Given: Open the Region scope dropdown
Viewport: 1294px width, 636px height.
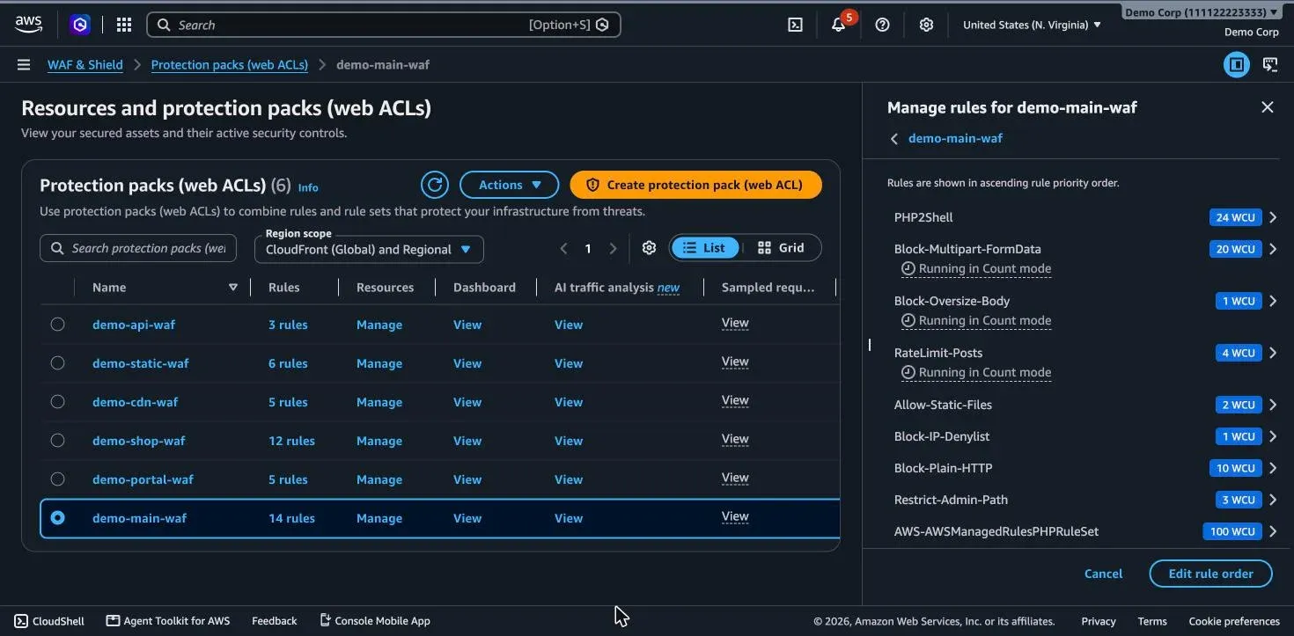Looking at the screenshot, I should (x=369, y=249).
